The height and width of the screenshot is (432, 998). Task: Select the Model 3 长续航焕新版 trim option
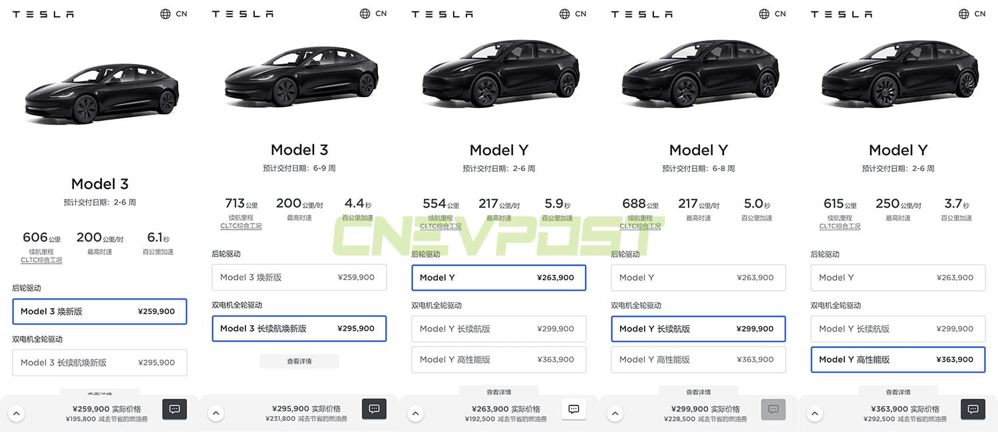pos(299,328)
